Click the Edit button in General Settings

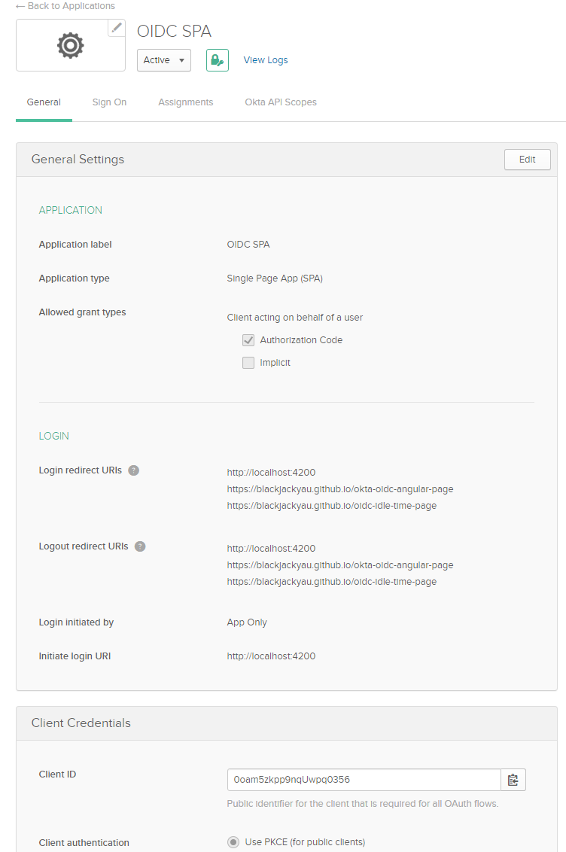tap(528, 160)
